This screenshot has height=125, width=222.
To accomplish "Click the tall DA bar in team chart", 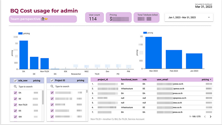I will pos(24,55).
